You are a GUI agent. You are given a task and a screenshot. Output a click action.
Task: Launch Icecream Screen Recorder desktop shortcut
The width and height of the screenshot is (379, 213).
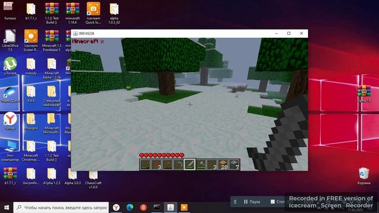pos(31,41)
